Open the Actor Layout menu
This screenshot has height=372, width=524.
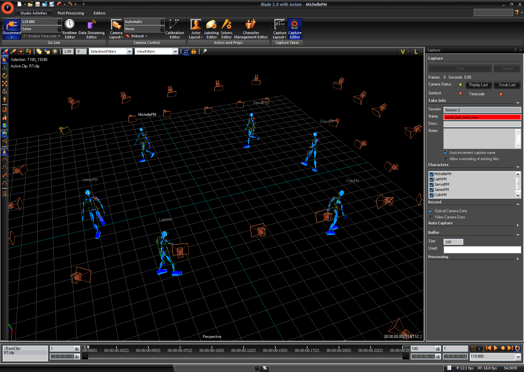pos(196,29)
